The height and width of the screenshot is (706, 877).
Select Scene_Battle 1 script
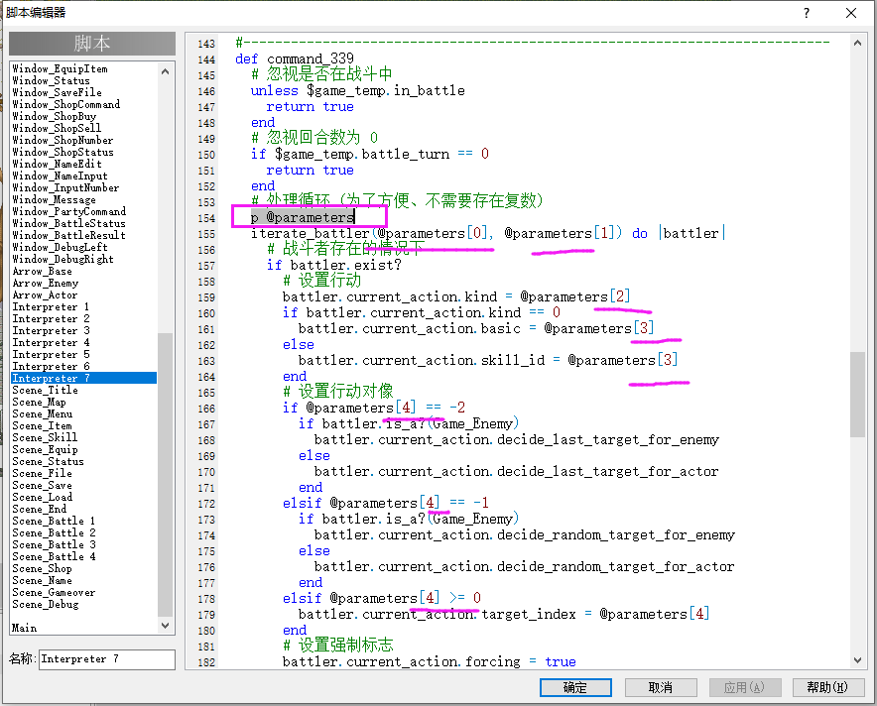(x=54, y=521)
